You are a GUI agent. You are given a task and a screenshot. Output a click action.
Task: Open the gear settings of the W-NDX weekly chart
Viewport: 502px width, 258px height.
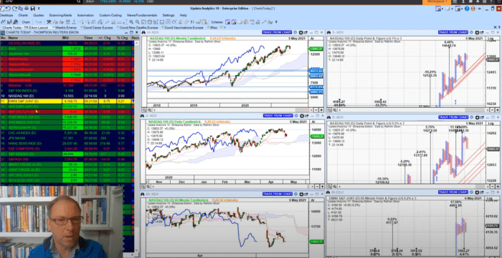[x=301, y=32]
